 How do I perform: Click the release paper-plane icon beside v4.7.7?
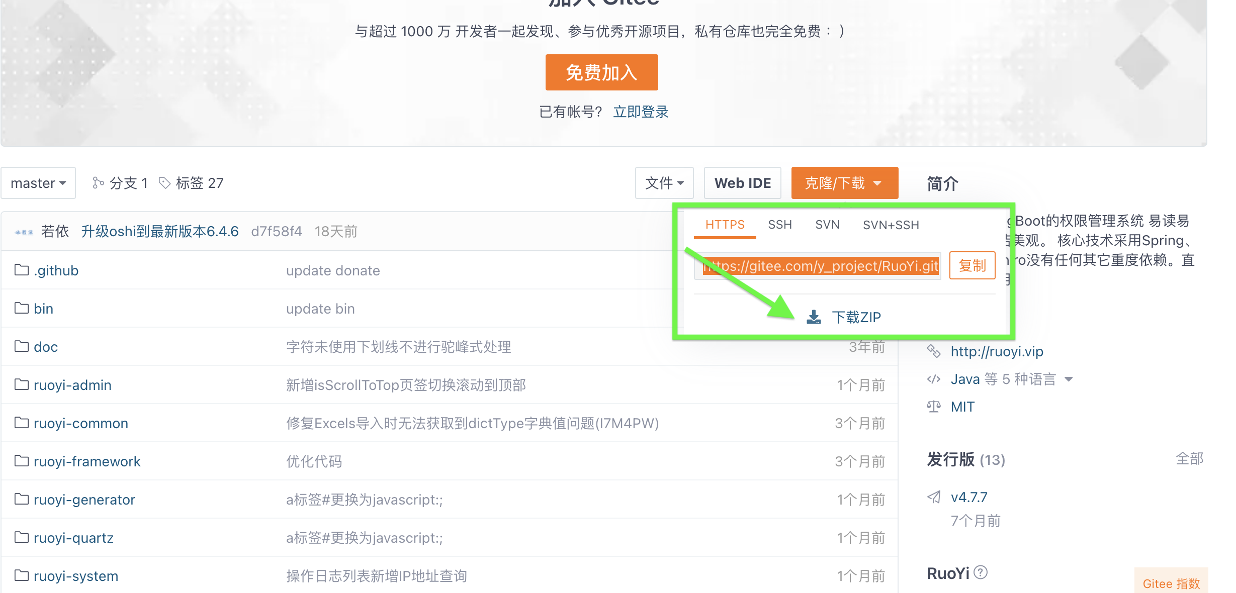click(x=934, y=497)
